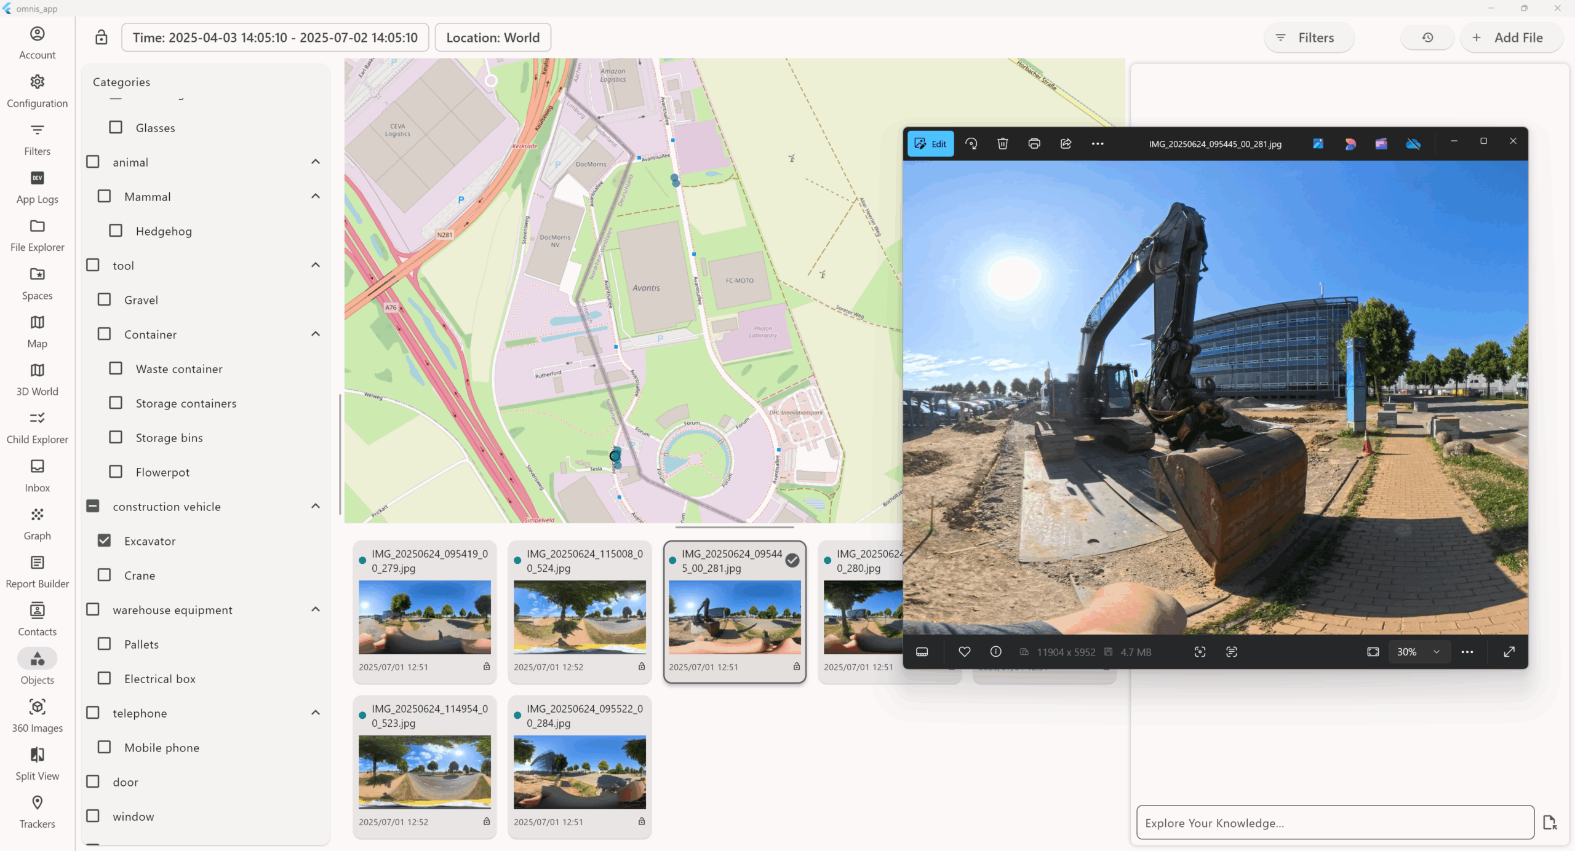Open Spaces in the sidebar
This screenshot has width=1575, height=851.
(38, 283)
